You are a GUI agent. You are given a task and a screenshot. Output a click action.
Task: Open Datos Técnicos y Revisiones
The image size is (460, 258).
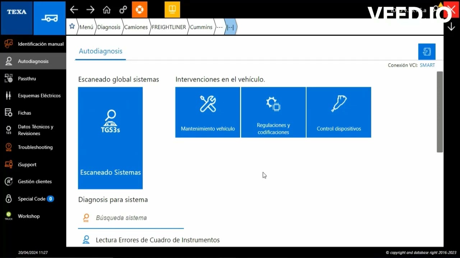pos(33,130)
